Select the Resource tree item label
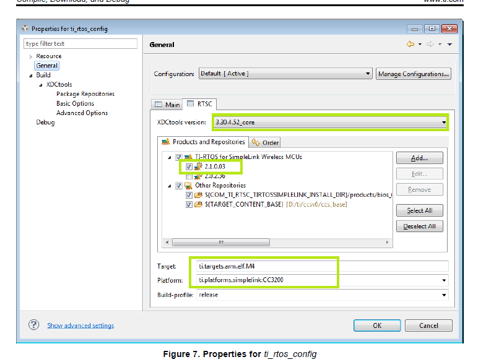This screenshot has height=362, width=499. (49, 56)
